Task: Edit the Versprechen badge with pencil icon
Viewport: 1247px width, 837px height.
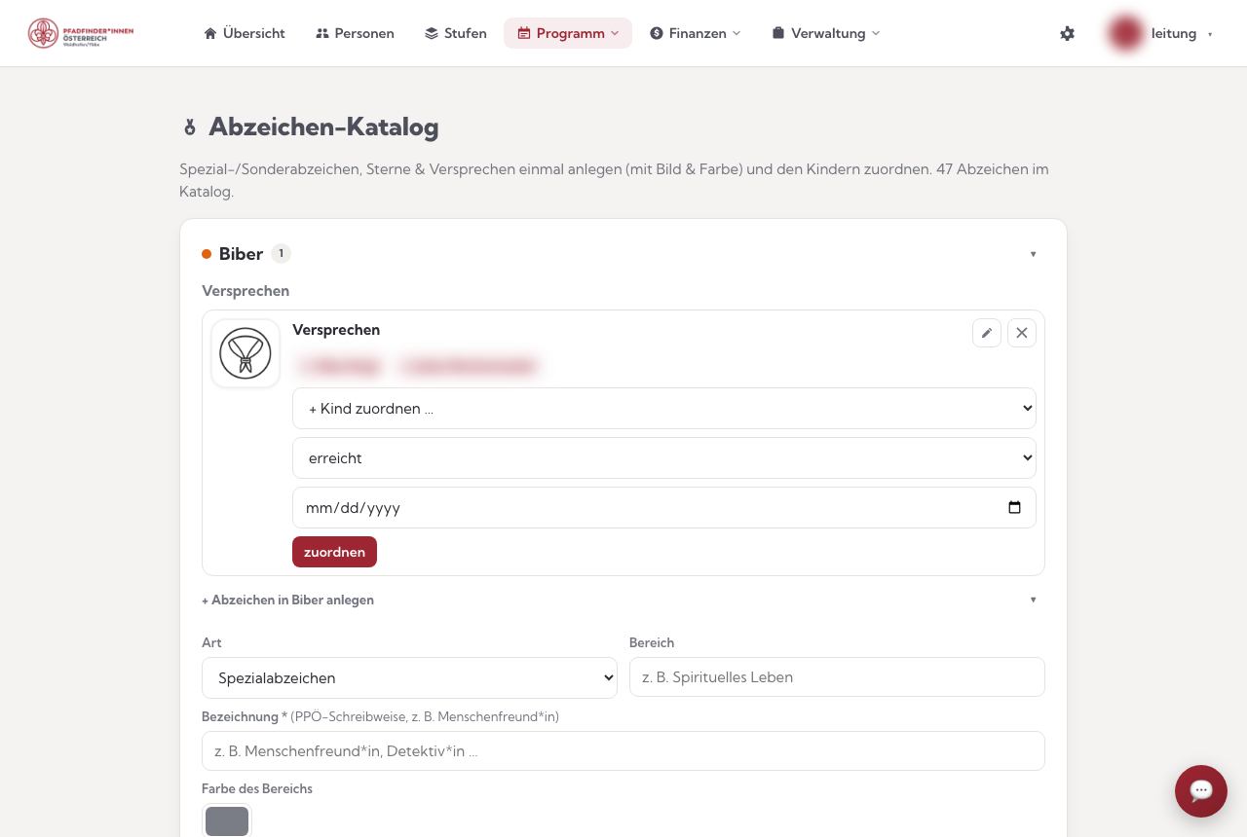Action: click(x=987, y=333)
